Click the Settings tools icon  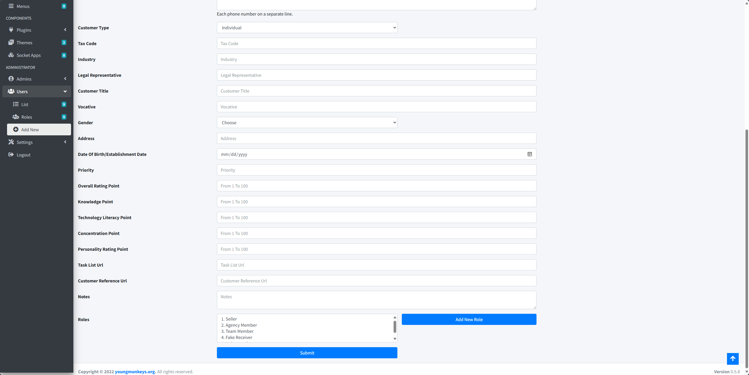point(11,142)
